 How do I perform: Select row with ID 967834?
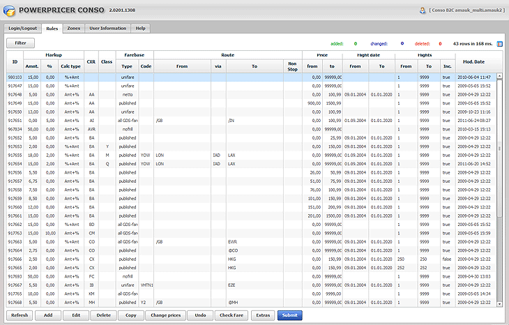pyautogui.click(x=252, y=129)
